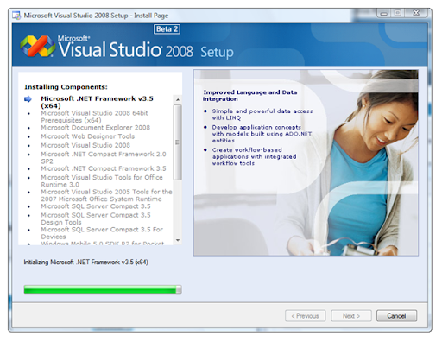Image resolution: width=442 pixels, height=342 pixels.
Task: Maximize the setup window
Action: pyautogui.click(x=398, y=13)
